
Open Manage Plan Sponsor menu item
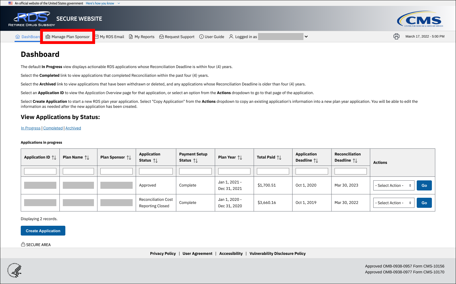(68, 37)
